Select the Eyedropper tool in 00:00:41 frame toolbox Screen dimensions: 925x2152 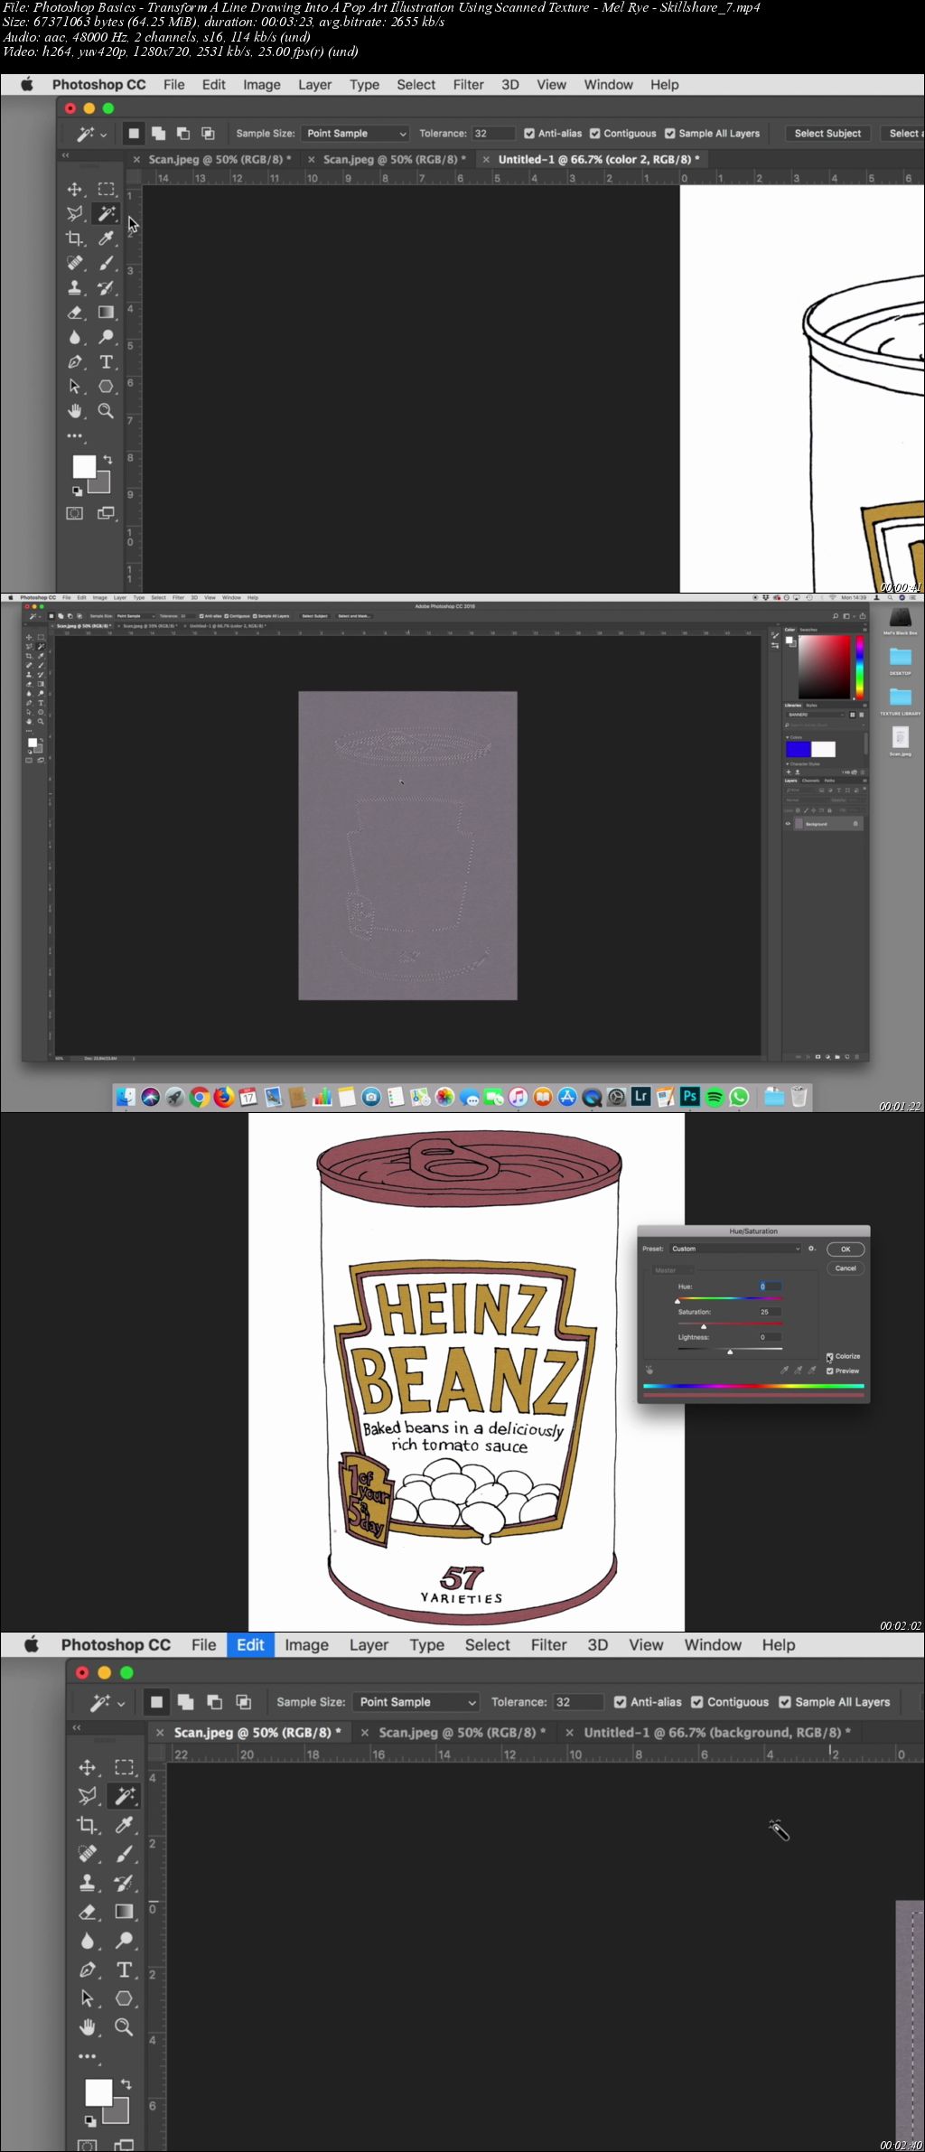click(x=106, y=239)
